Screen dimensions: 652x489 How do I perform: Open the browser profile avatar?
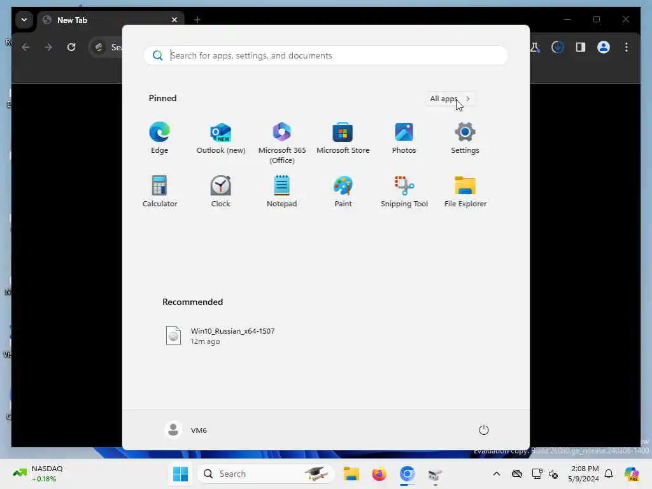pyautogui.click(x=604, y=47)
